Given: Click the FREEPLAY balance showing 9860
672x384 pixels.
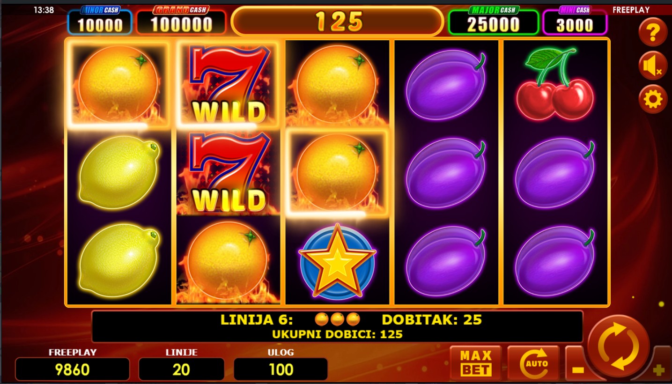Looking at the screenshot, I should point(73,369).
